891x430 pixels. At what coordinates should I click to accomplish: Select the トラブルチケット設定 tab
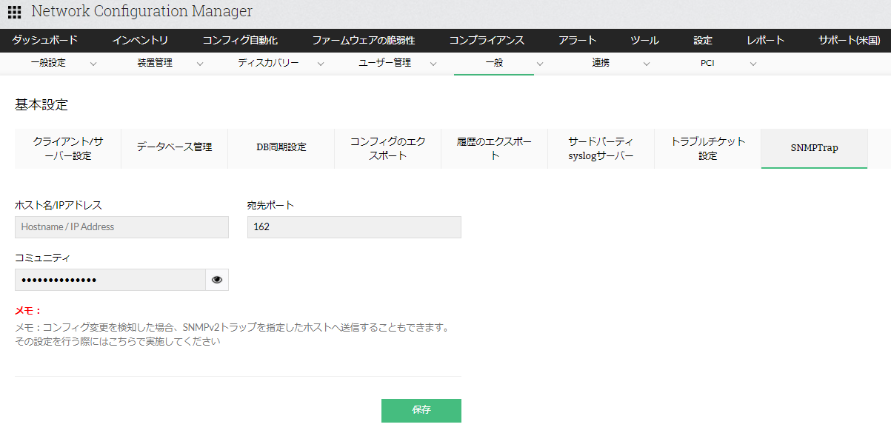pyautogui.click(x=707, y=148)
